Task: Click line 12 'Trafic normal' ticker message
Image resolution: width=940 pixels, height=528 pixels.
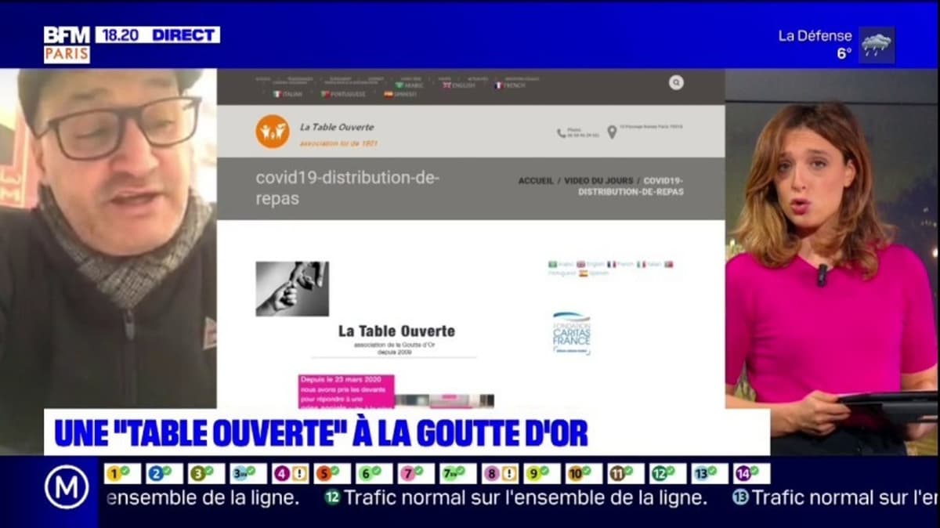Action: 516,497
